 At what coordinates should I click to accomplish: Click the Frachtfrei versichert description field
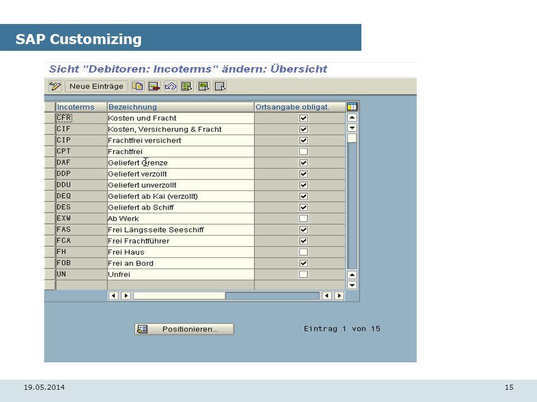point(181,140)
